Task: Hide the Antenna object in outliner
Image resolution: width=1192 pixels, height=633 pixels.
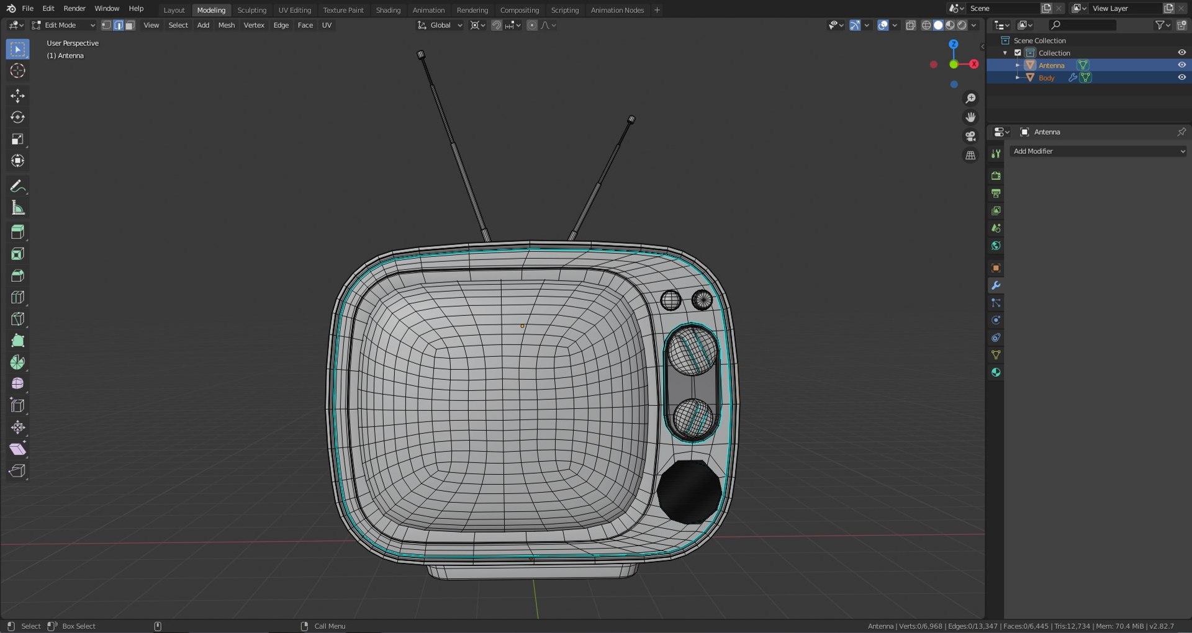Action: coord(1181,65)
